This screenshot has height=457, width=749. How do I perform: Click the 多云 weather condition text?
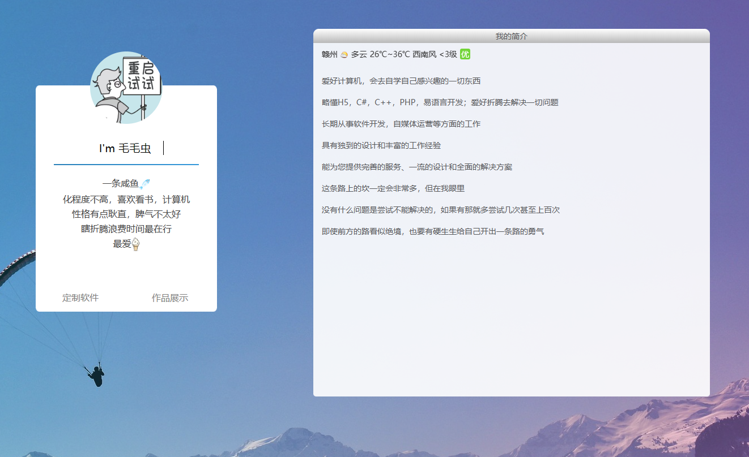pyautogui.click(x=359, y=54)
